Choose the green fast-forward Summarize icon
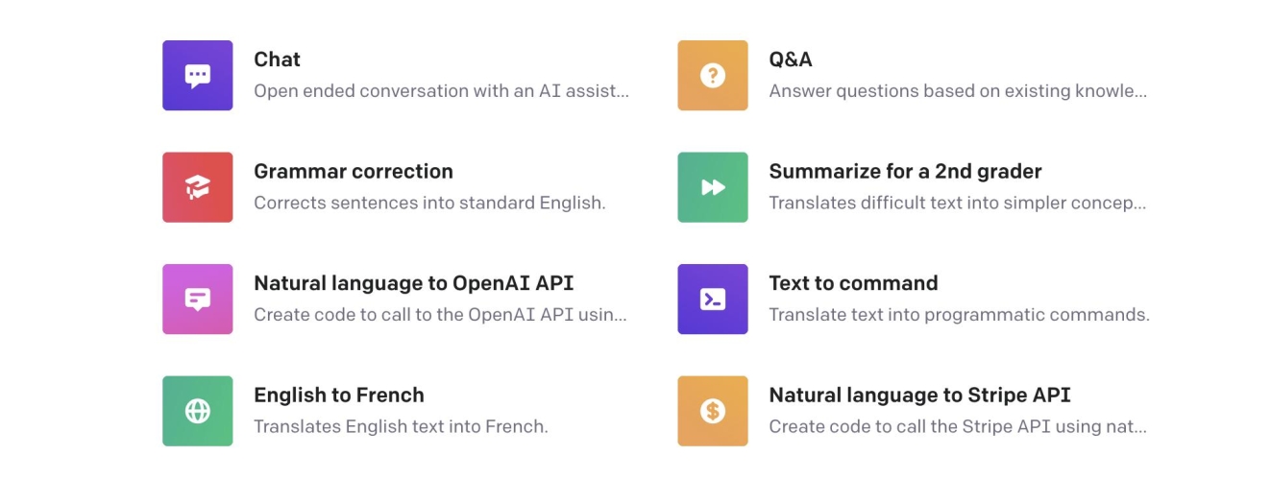Viewport: 1271px width, 480px height. click(713, 187)
